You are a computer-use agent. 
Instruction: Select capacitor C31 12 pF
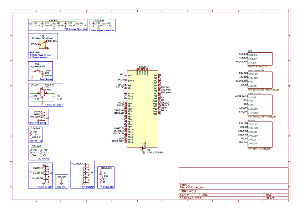pyautogui.click(x=31, y=97)
